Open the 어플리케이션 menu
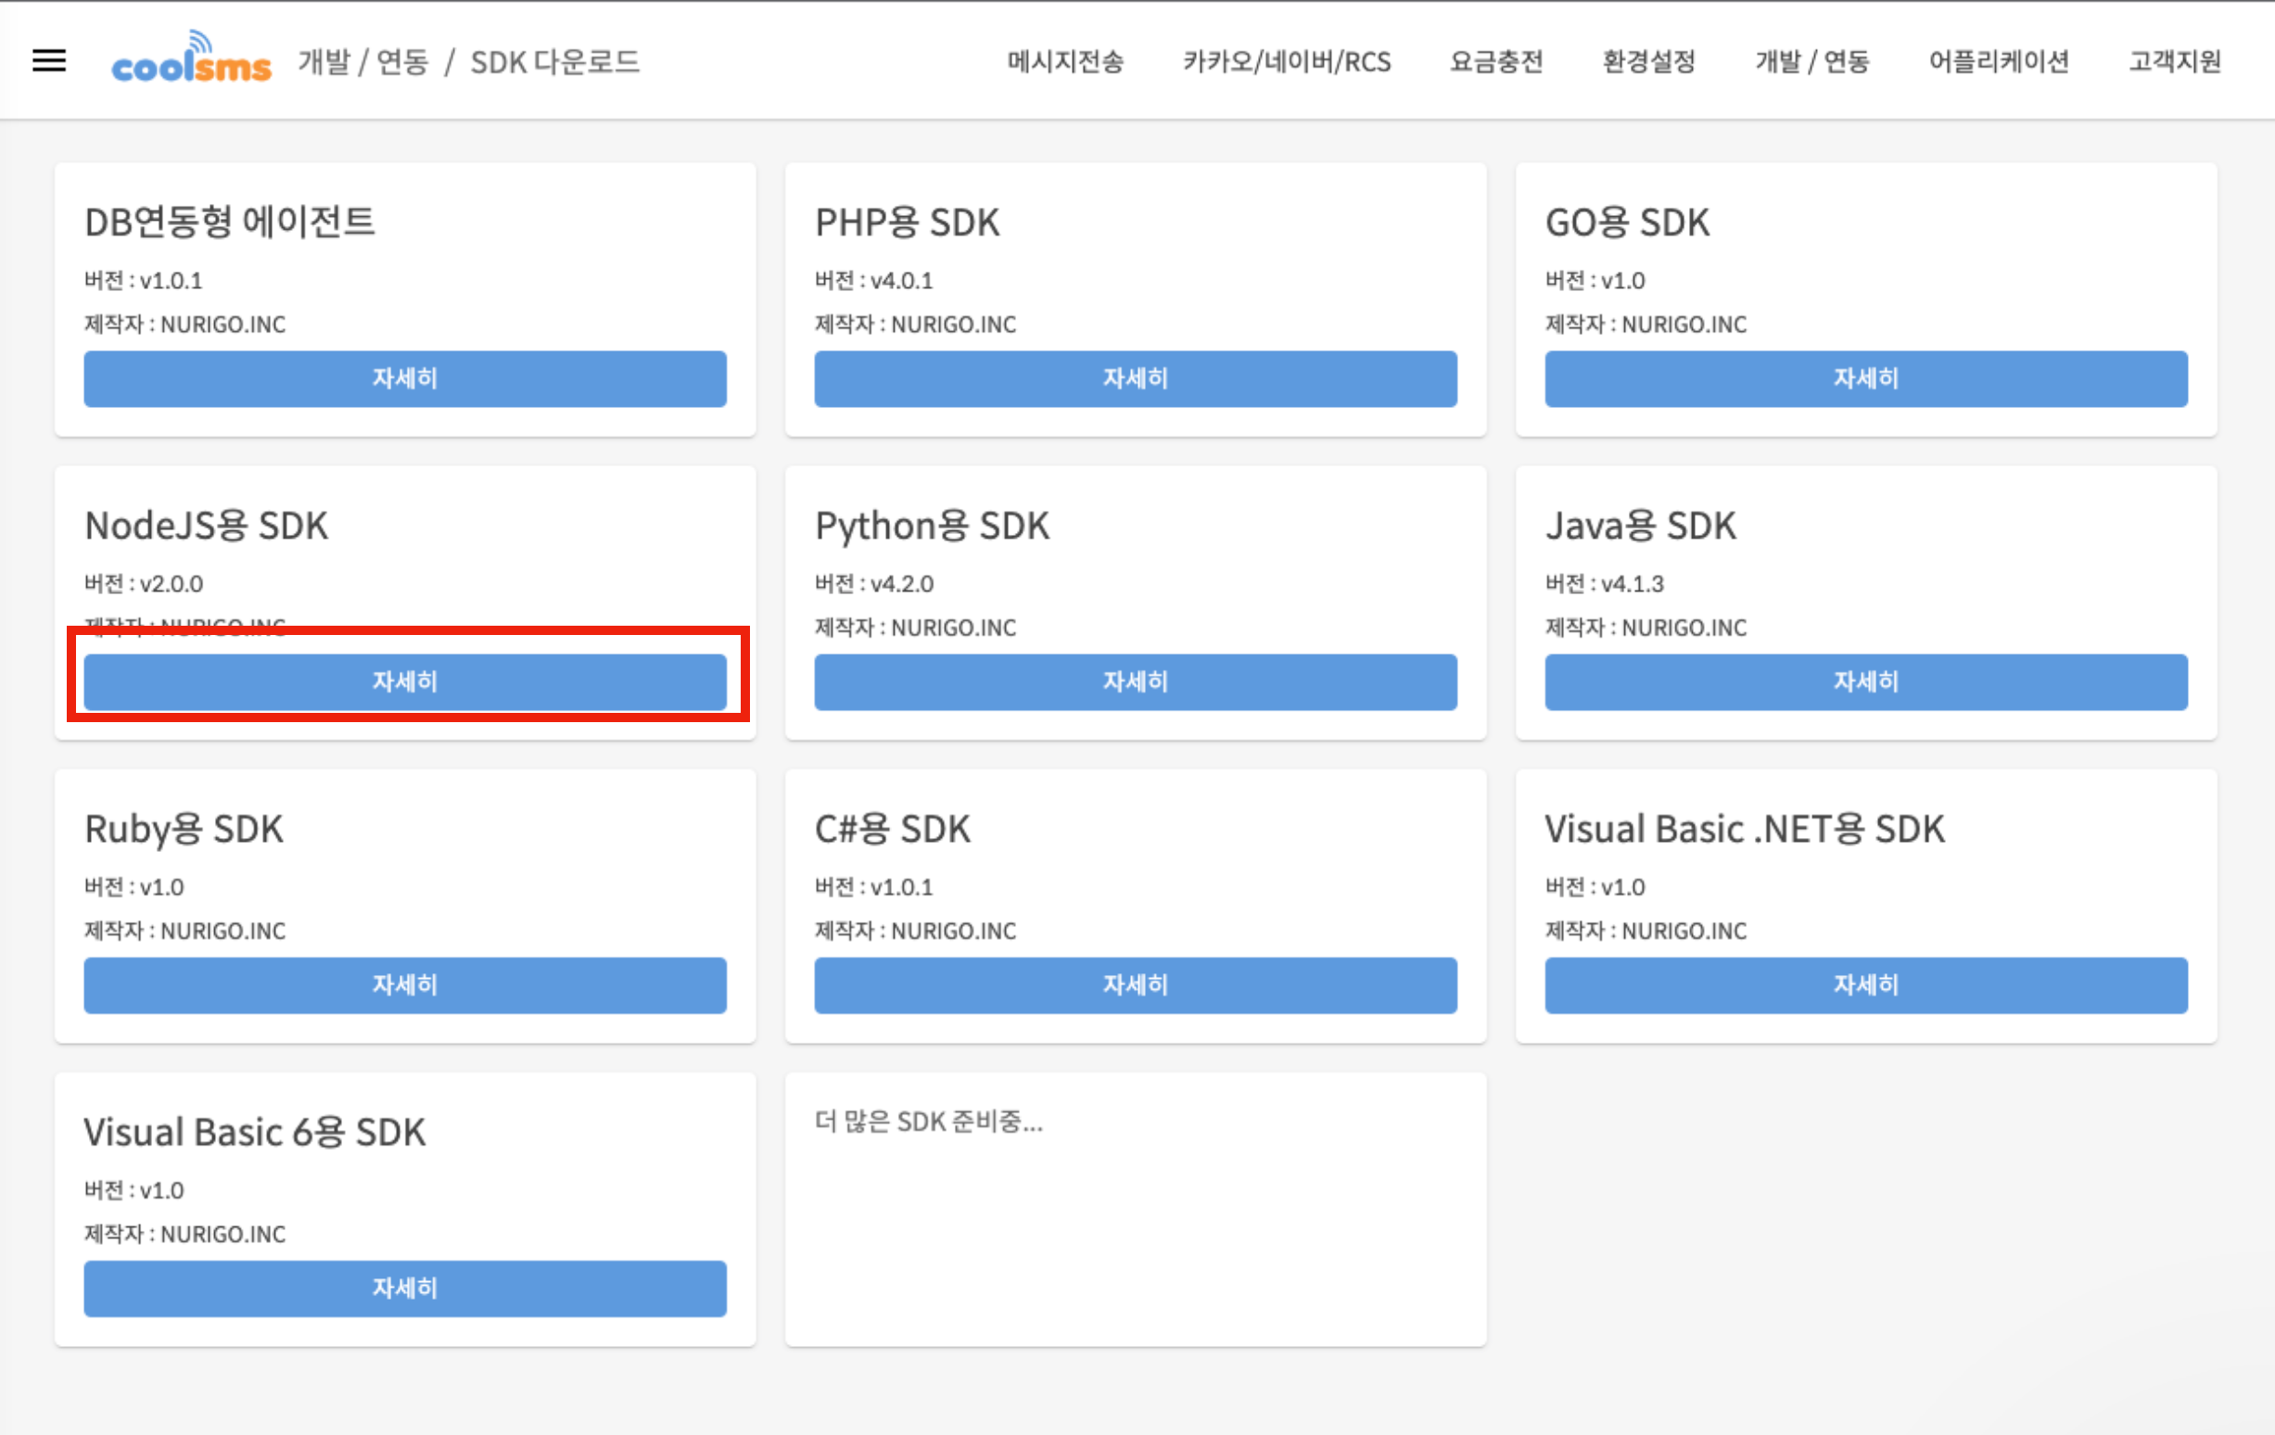This screenshot has height=1435, width=2275. point(1998,62)
